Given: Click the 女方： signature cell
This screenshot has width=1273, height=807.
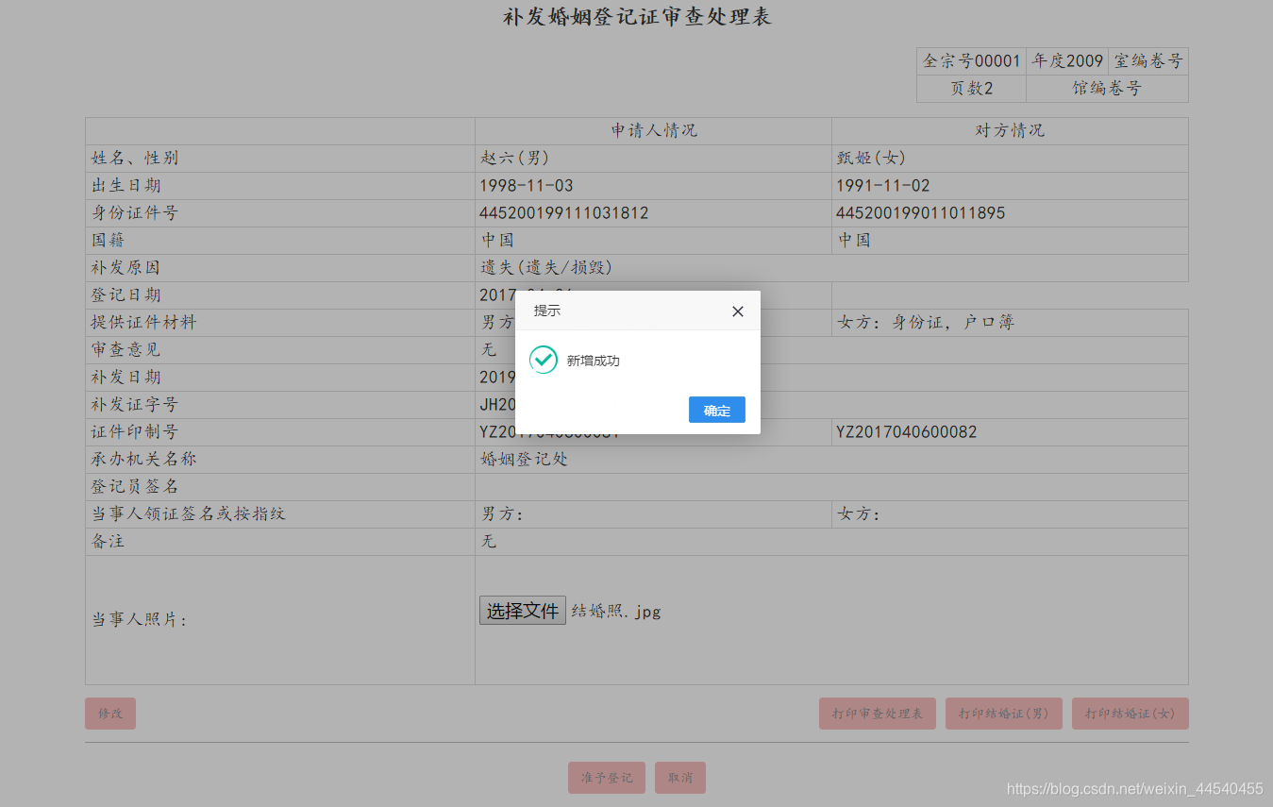Looking at the screenshot, I should tap(1010, 514).
